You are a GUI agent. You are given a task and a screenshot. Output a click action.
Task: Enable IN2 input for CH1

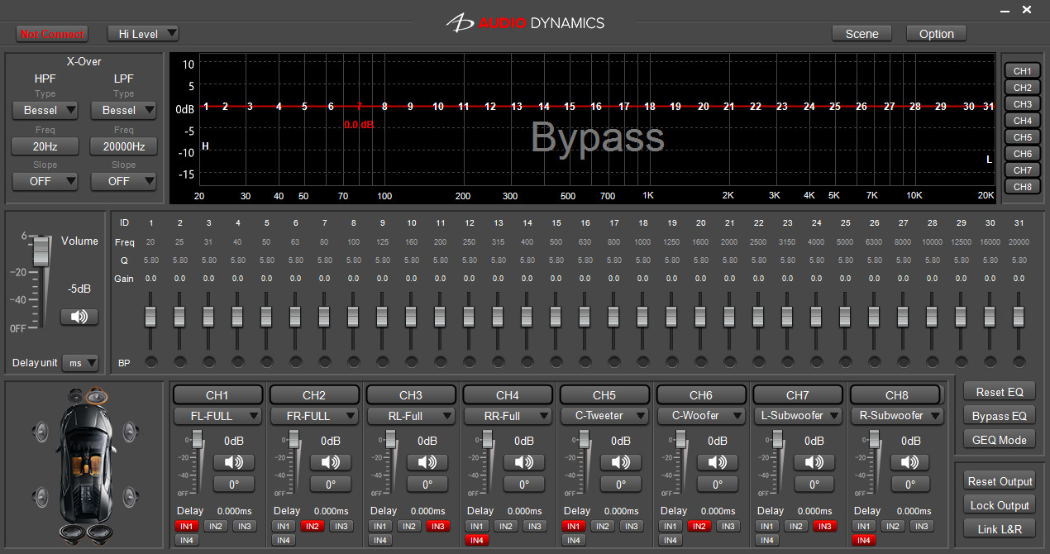[x=215, y=526]
